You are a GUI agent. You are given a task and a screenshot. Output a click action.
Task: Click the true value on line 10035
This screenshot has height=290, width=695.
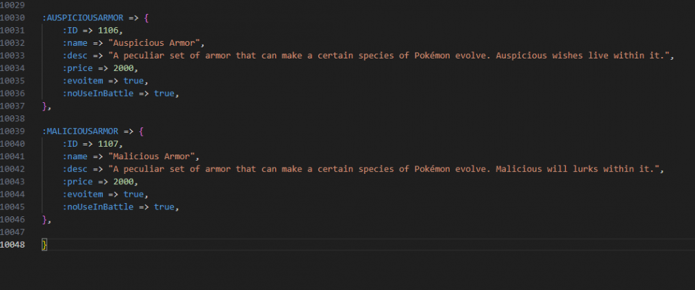[133, 81]
